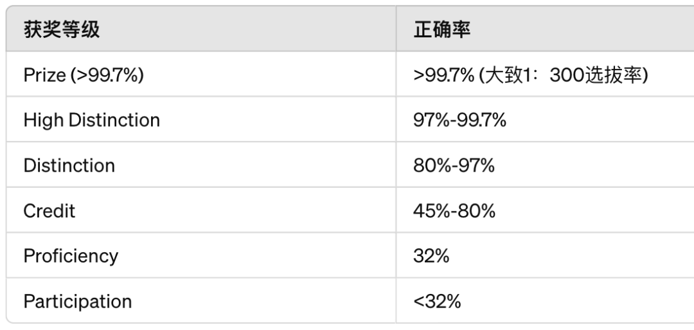Select the High Distinction award cell

91,120
